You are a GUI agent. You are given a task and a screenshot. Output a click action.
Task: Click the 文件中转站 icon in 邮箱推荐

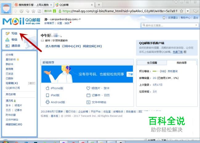tap(88, 102)
